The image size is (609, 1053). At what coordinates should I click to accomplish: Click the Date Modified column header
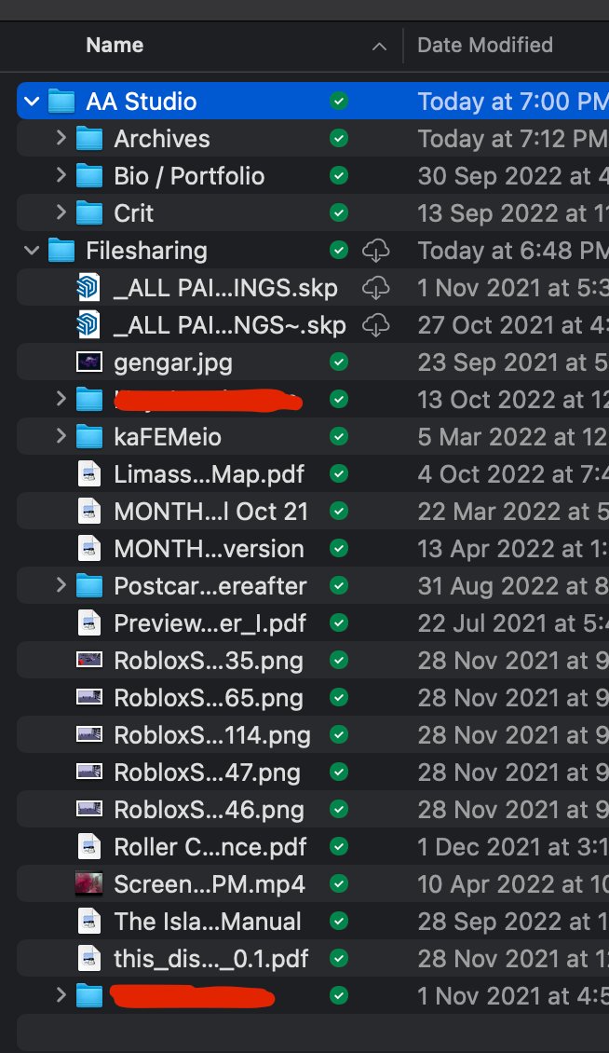pos(484,45)
